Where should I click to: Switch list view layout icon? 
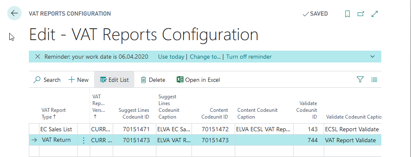pos(374,80)
